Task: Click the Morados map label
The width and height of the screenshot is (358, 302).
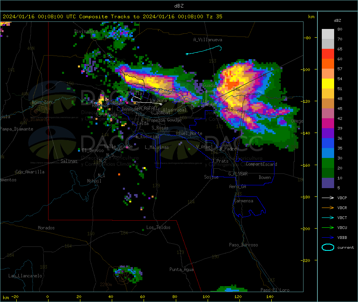Action: 46,228
